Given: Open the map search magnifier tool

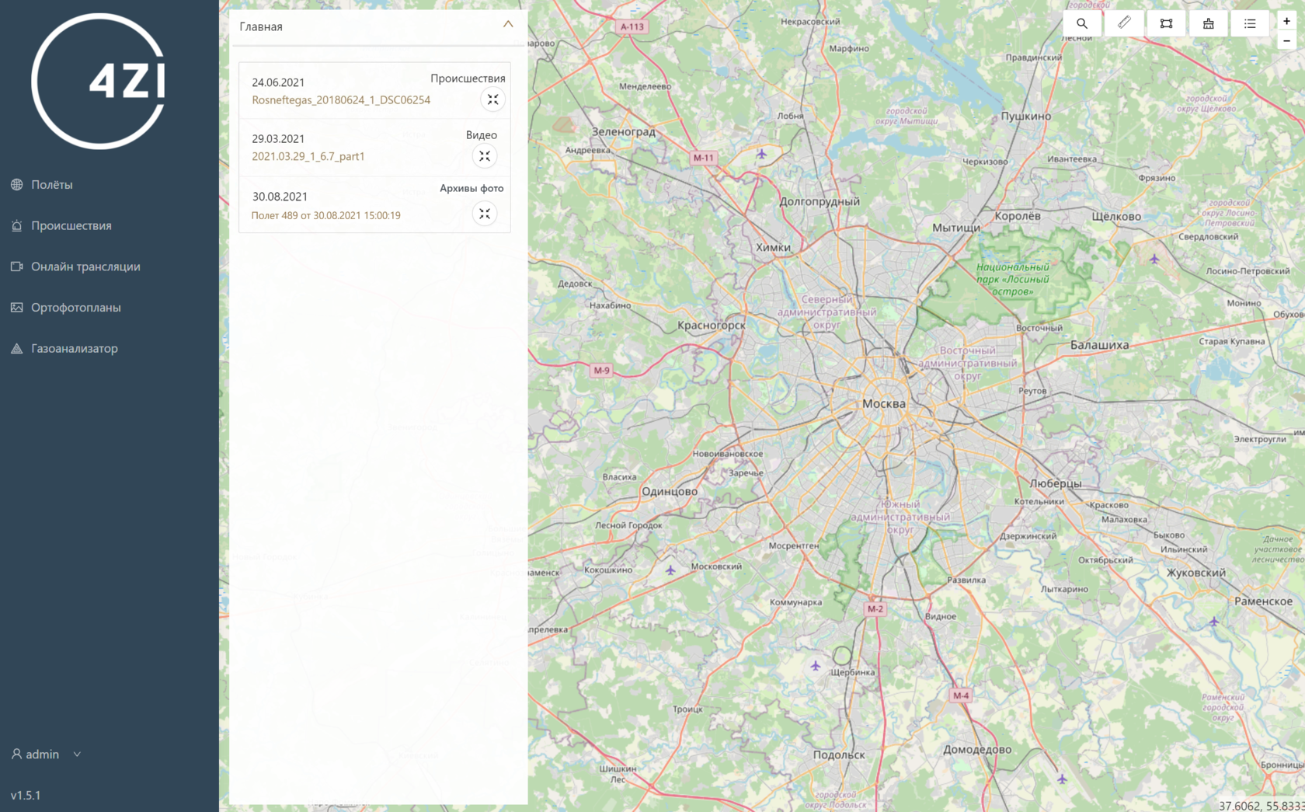Looking at the screenshot, I should (1082, 23).
